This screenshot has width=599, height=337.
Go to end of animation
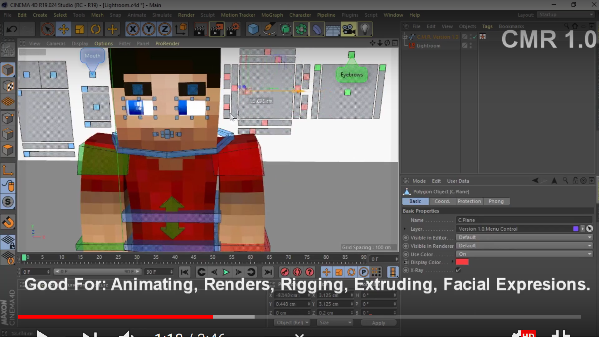point(268,272)
